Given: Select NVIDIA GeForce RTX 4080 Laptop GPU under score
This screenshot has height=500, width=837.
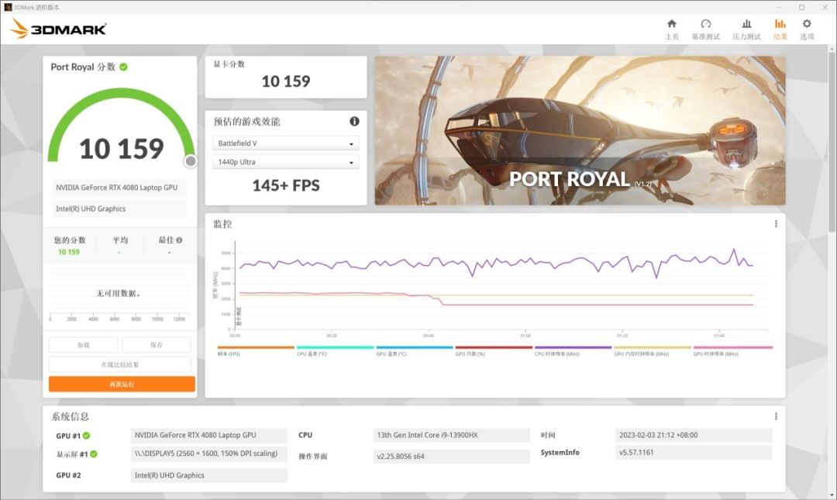Looking at the screenshot, I should point(120,188).
